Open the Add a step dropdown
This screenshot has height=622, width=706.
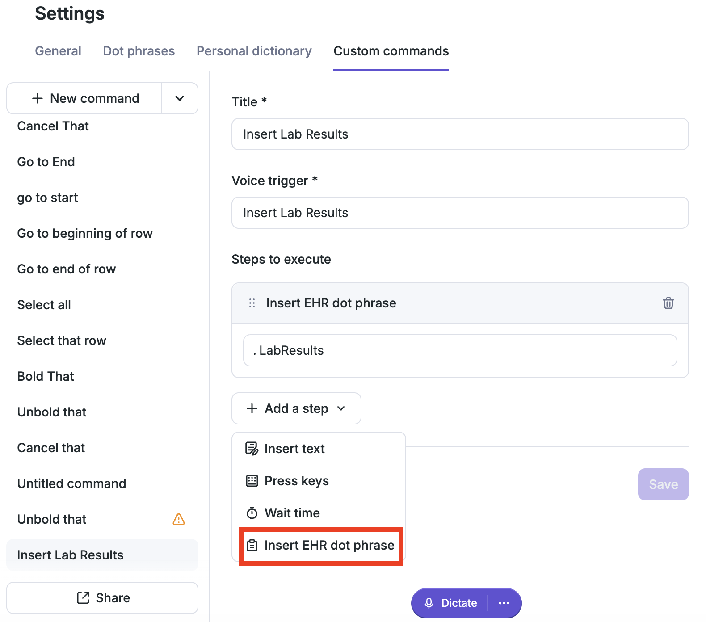pyautogui.click(x=296, y=408)
